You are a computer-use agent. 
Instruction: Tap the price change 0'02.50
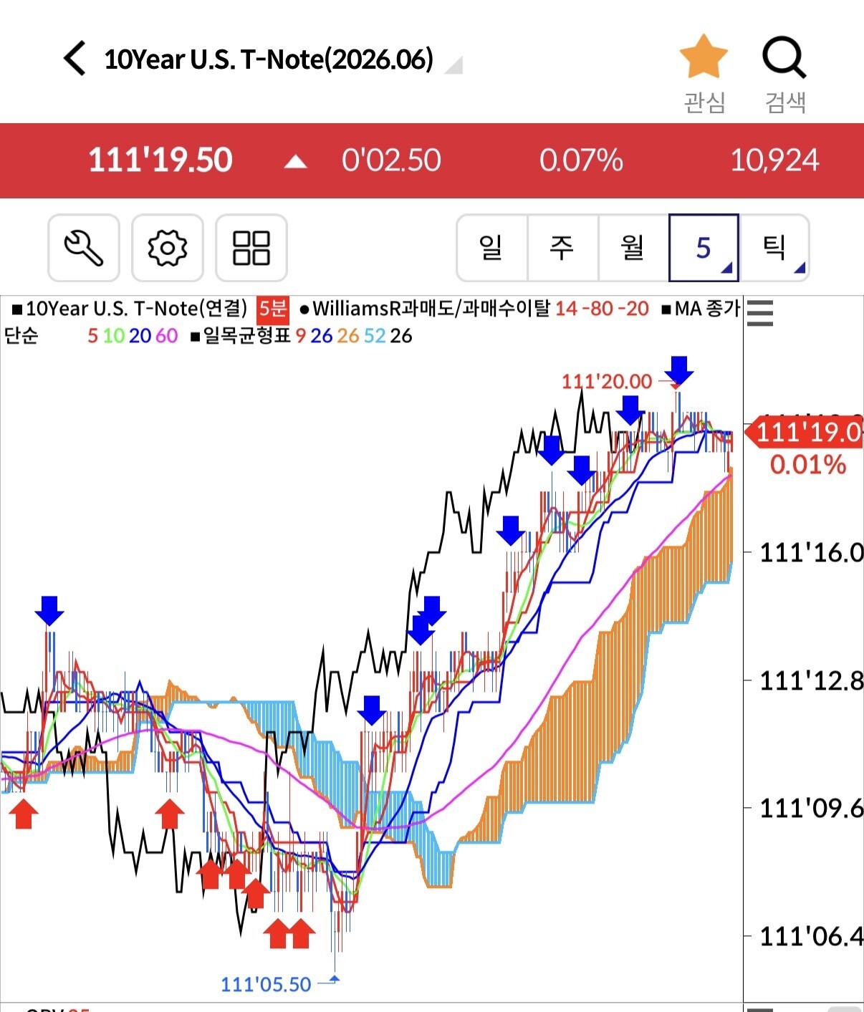tap(391, 160)
